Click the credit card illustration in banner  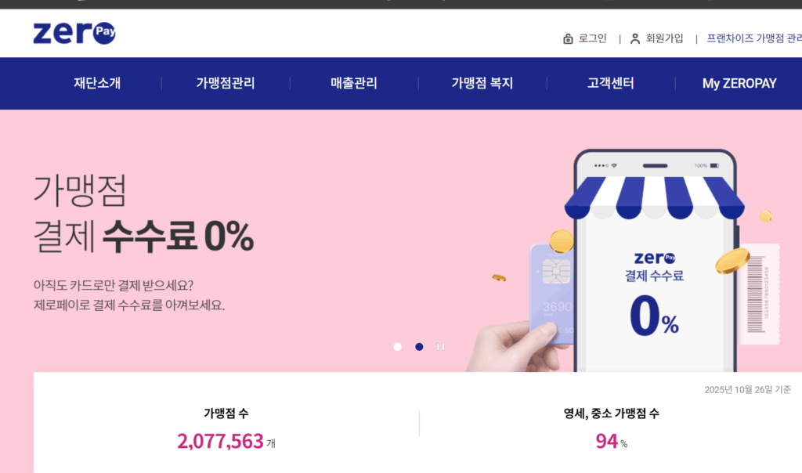coord(552,294)
